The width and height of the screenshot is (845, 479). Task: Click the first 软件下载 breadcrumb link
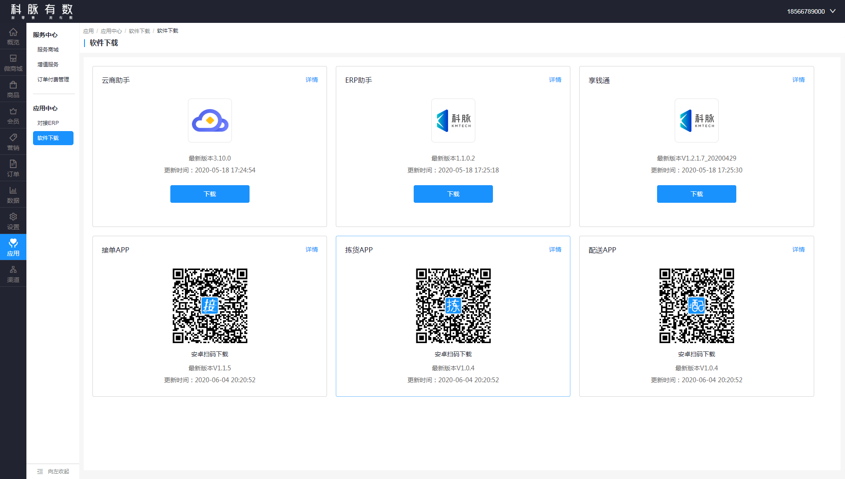pos(140,31)
